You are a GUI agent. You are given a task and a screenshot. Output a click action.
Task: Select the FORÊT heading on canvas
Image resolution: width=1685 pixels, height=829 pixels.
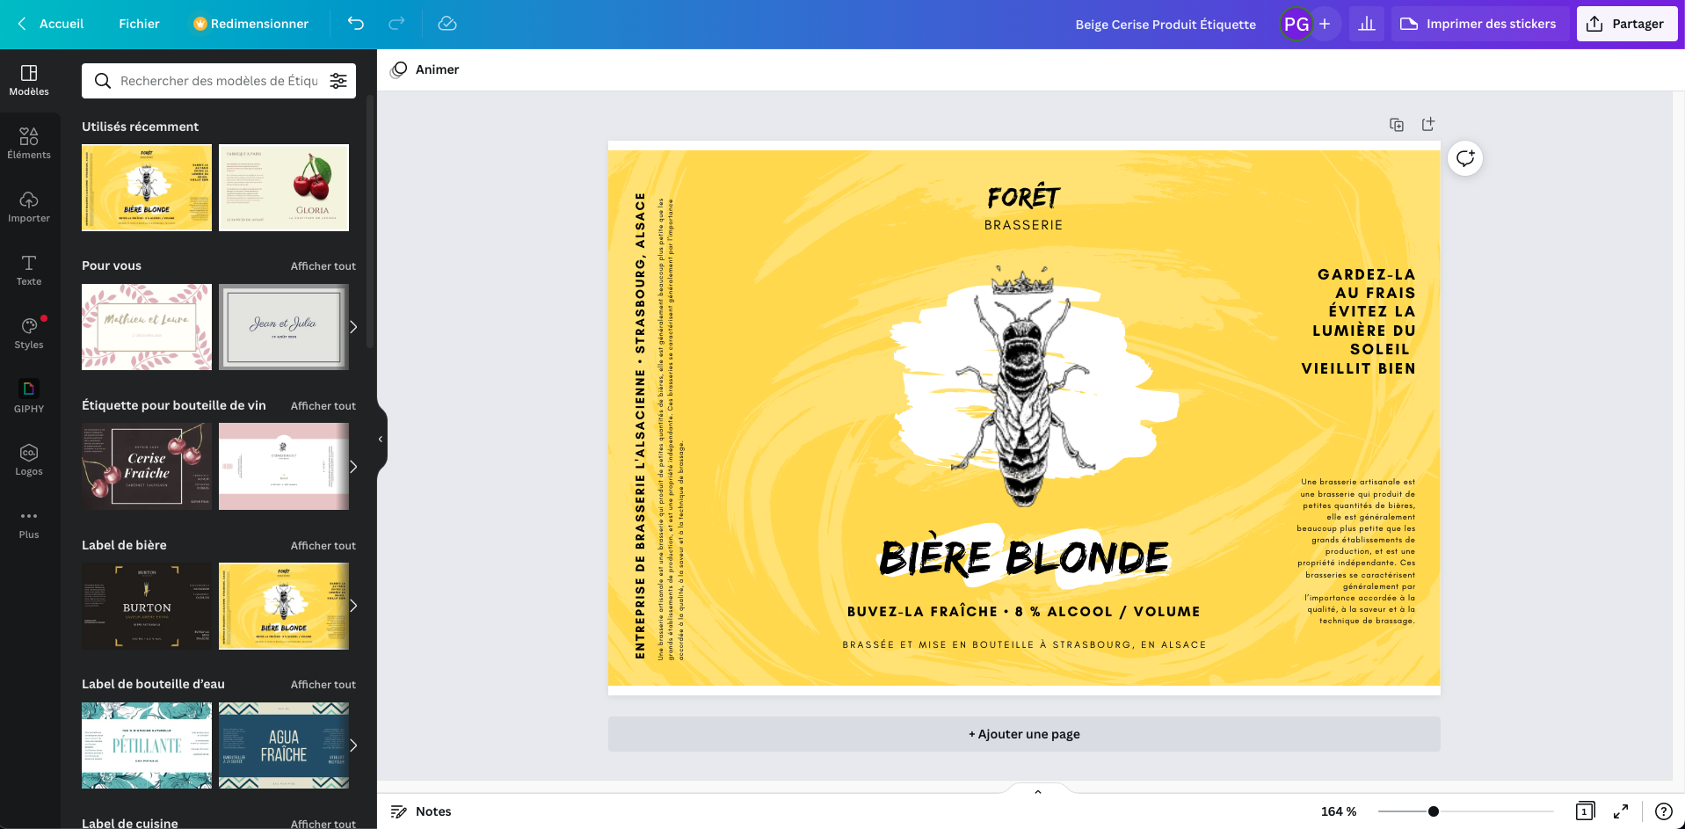[x=1024, y=197]
